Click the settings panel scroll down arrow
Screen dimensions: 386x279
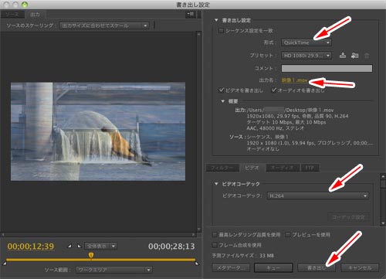(x=383, y=223)
